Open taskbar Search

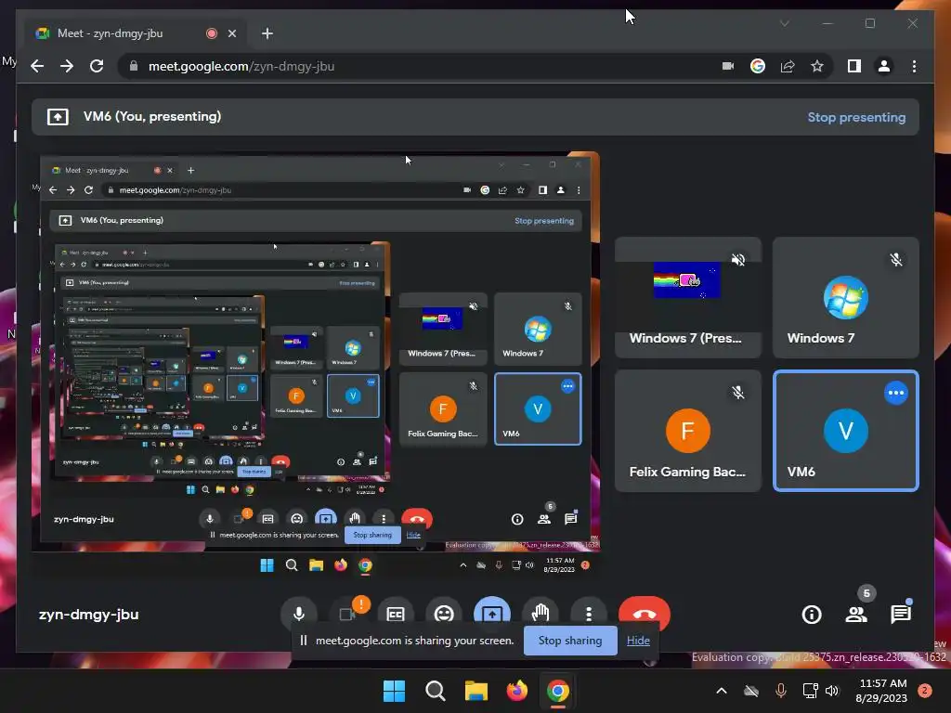[x=435, y=691]
